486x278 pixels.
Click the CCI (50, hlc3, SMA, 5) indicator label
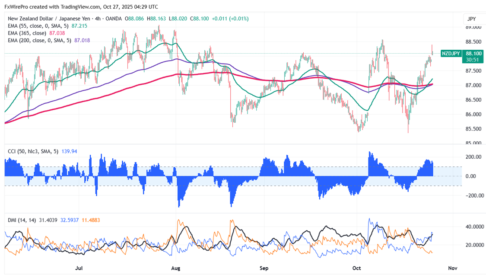[33, 151]
